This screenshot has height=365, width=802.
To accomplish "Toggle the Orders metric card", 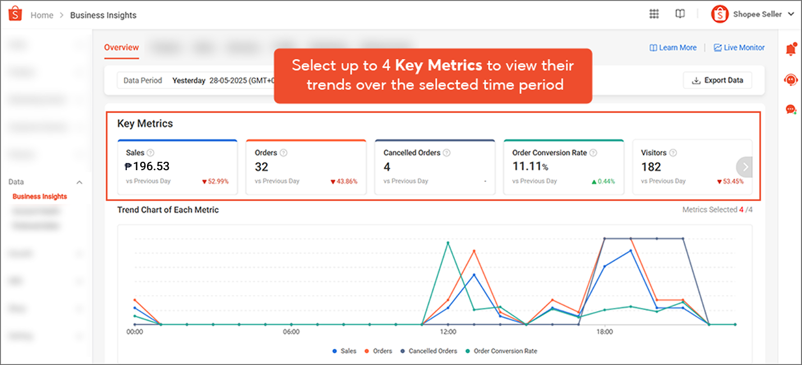I will [x=306, y=167].
